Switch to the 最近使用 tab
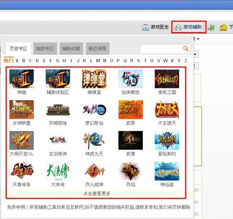 97,49
